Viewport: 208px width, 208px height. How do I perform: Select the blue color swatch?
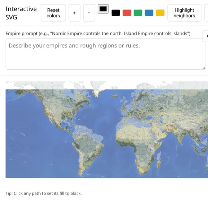(149, 13)
